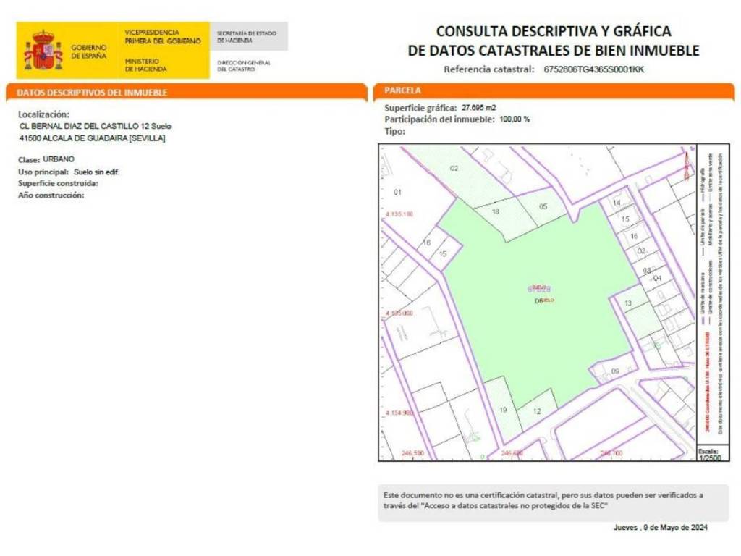
Task: Click parcel 14 on the map
Action: pyautogui.click(x=617, y=203)
